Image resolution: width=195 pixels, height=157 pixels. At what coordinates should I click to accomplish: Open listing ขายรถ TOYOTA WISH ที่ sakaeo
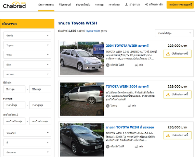click(x=130, y=127)
